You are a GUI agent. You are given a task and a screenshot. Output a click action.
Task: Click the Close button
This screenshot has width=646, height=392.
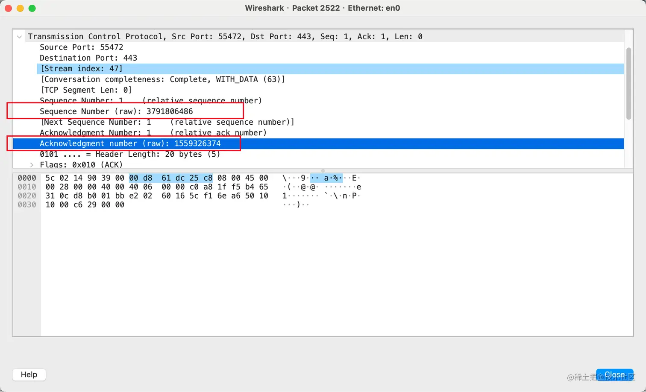614,374
